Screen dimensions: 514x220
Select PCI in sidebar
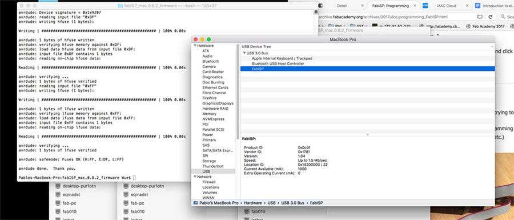click(205, 124)
